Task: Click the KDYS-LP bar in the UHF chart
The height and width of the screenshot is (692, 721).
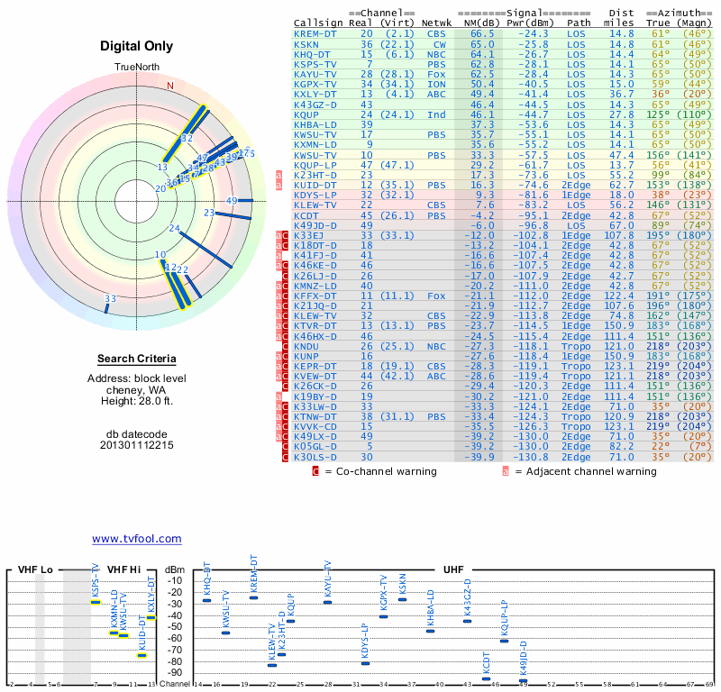Action: point(366,663)
